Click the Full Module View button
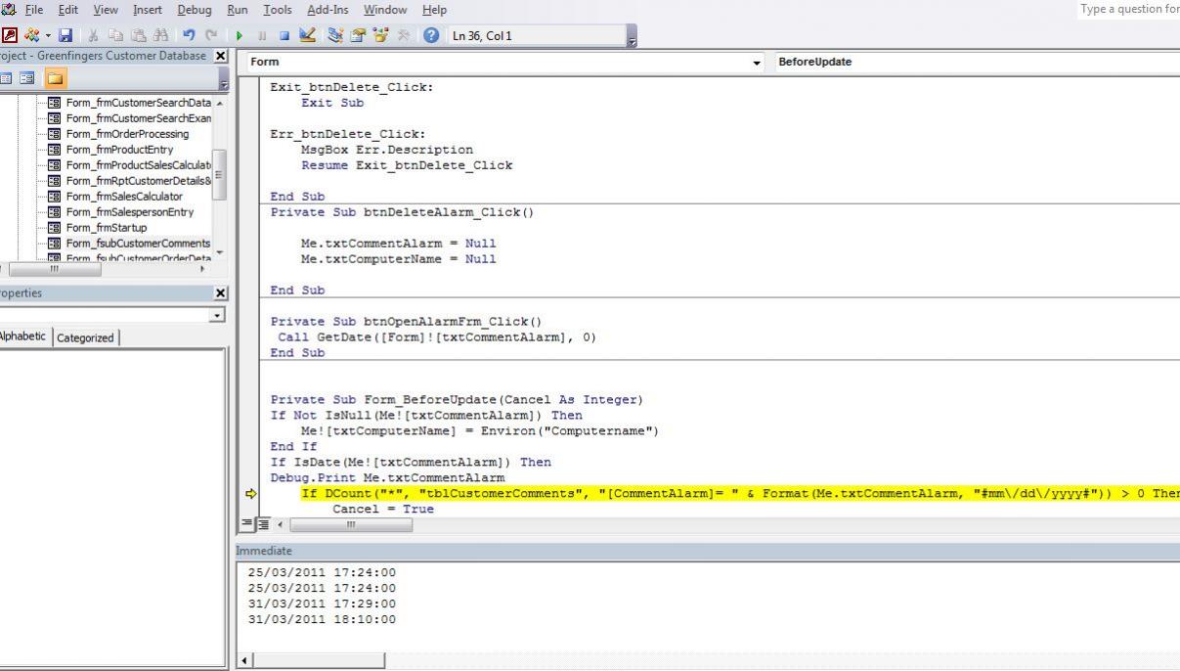1180x671 pixels. (261, 525)
